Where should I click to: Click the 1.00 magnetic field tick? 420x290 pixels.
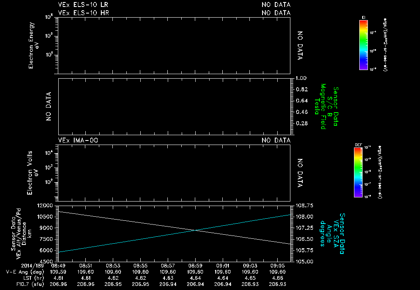click(301, 78)
